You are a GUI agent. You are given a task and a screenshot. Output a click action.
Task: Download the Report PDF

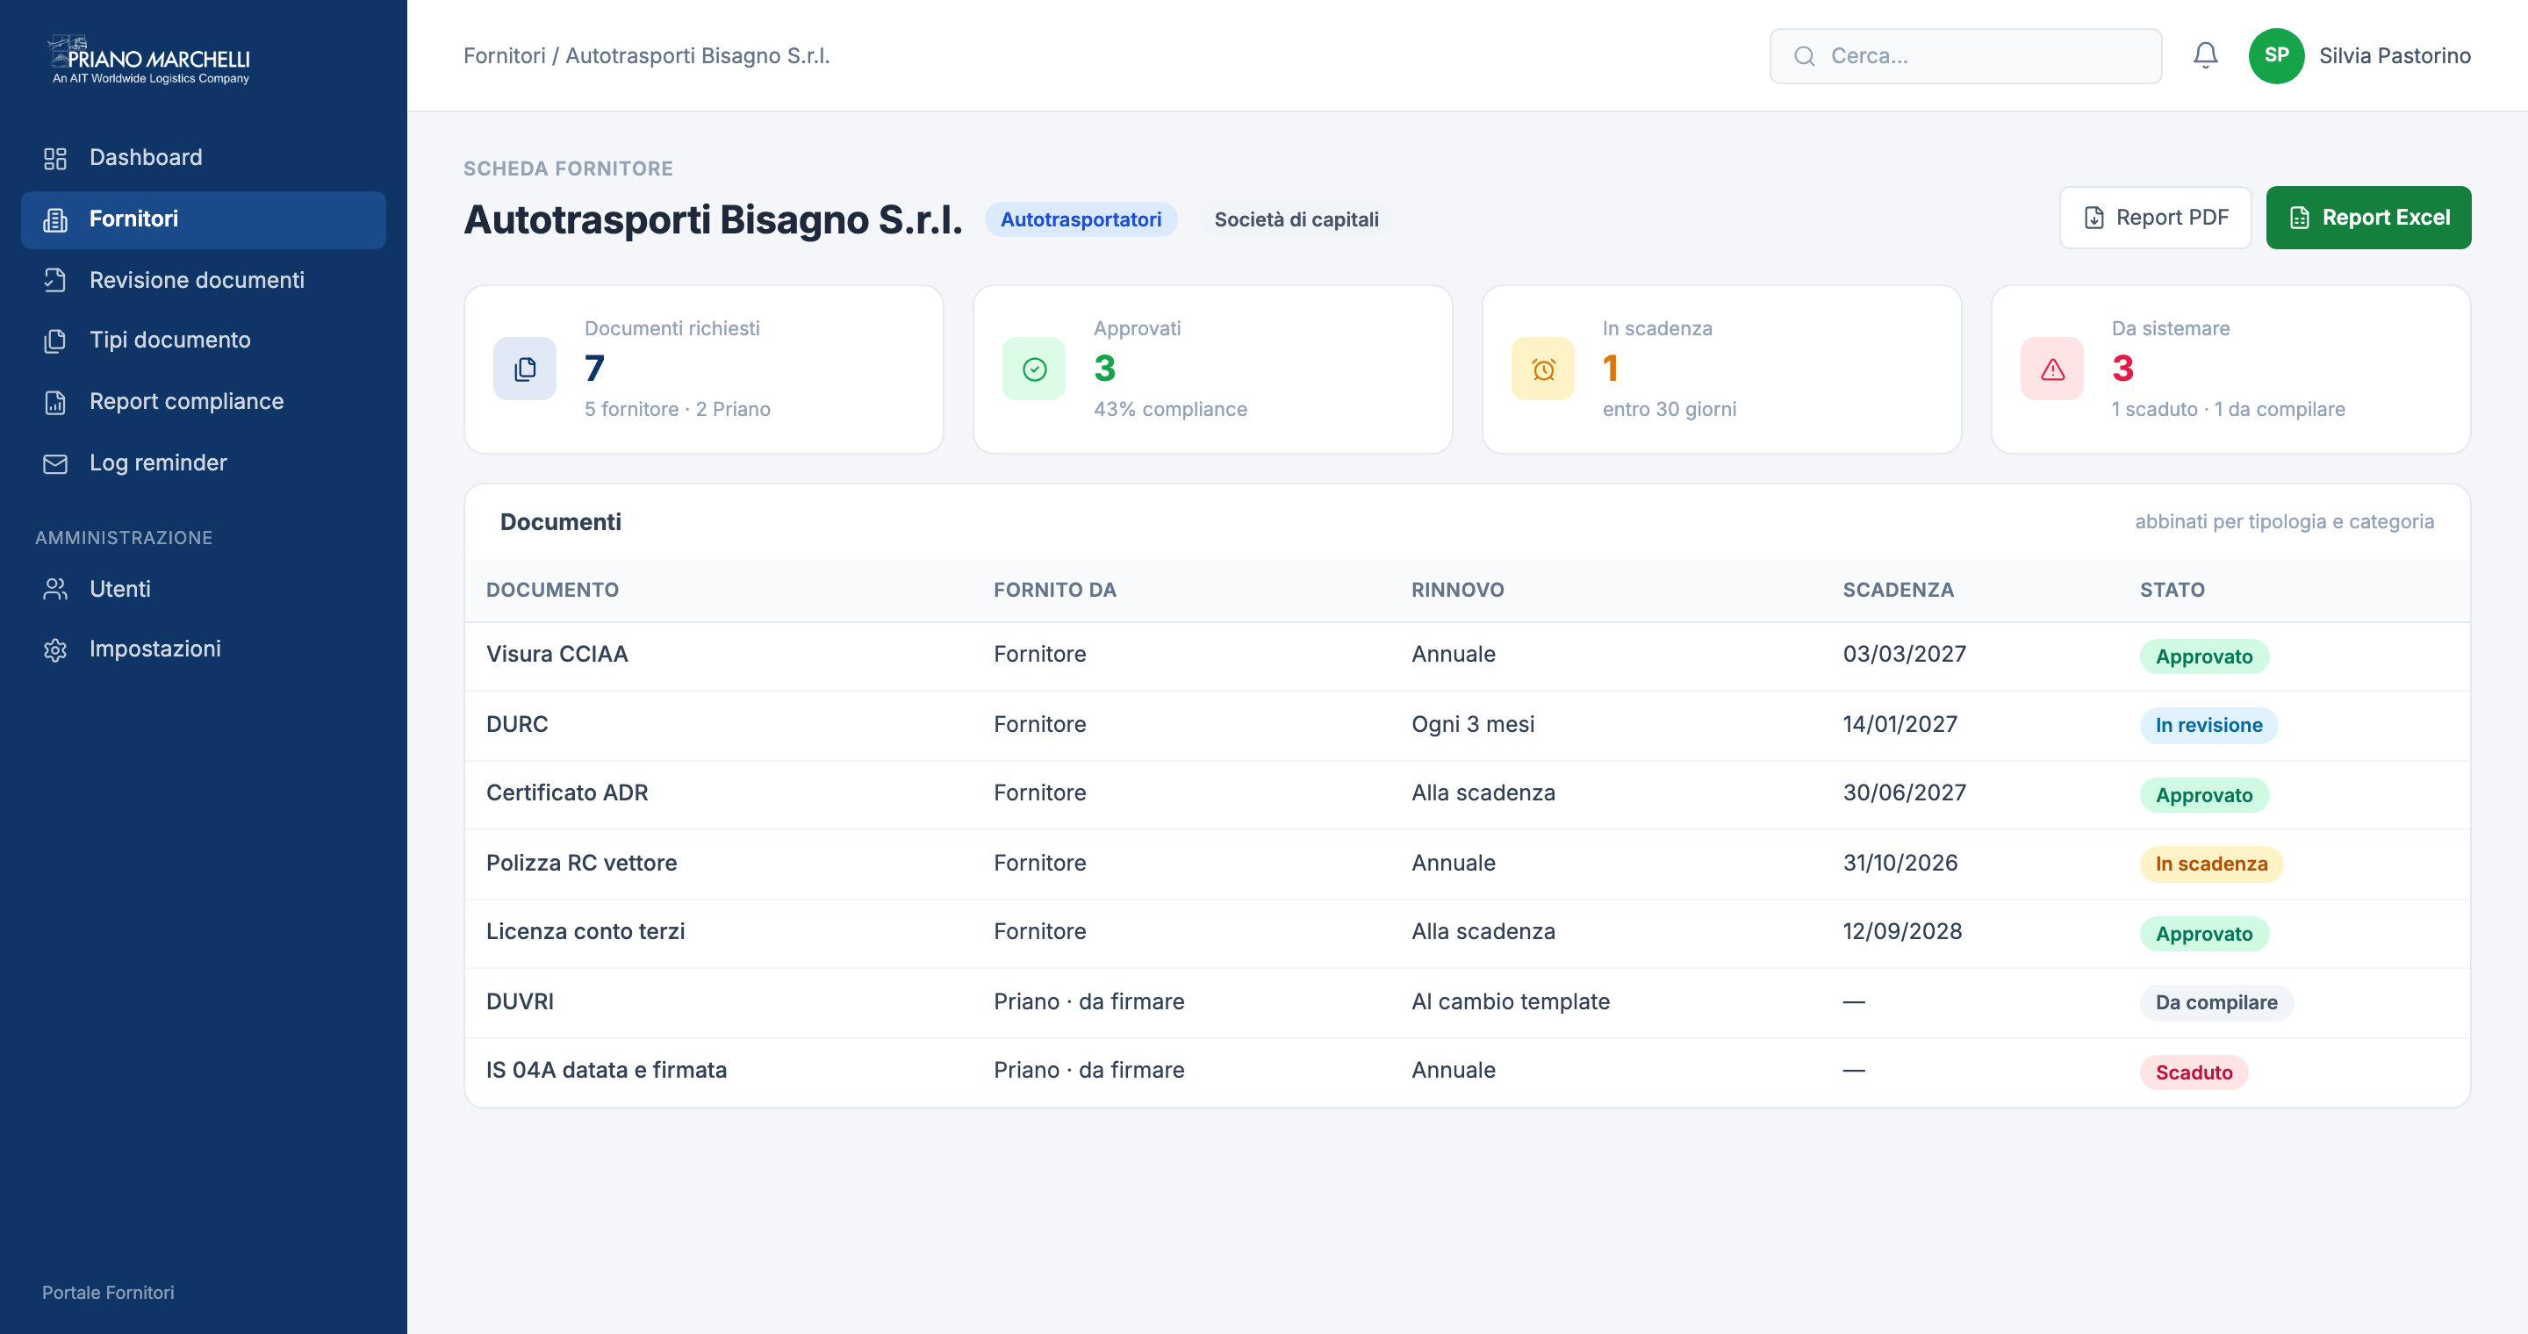point(2155,218)
